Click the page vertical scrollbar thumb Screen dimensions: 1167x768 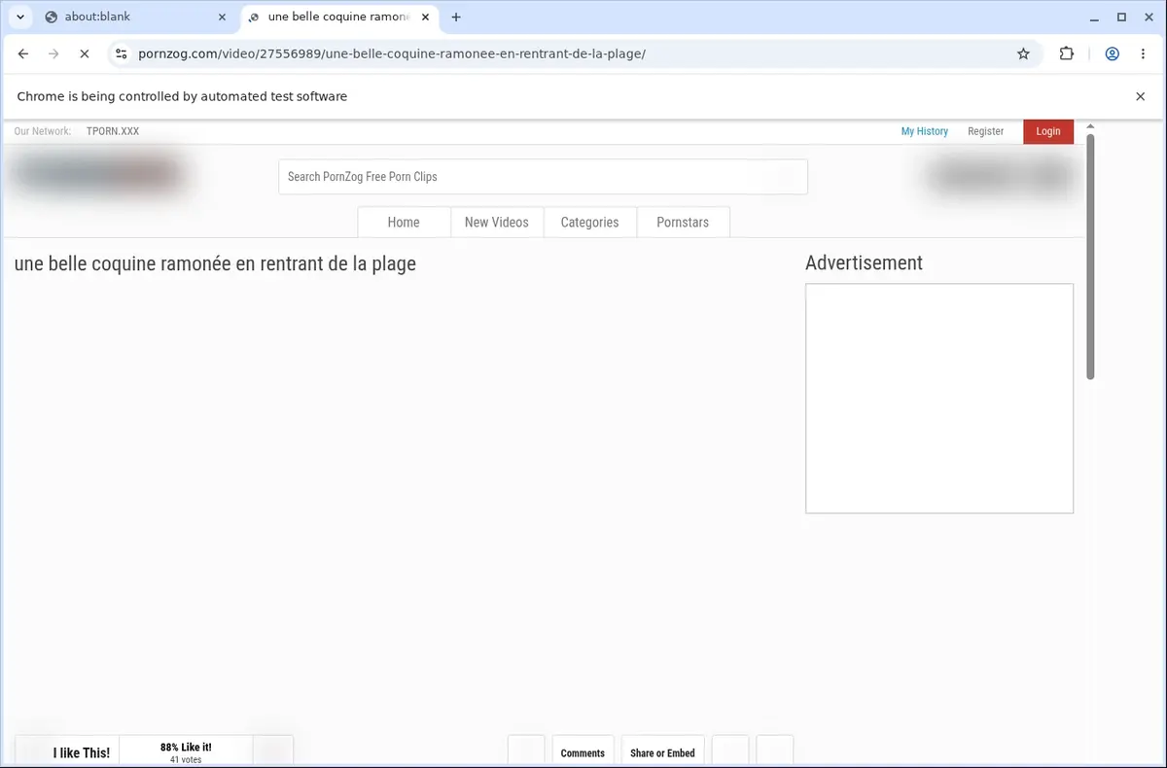(x=1090, y=257)
